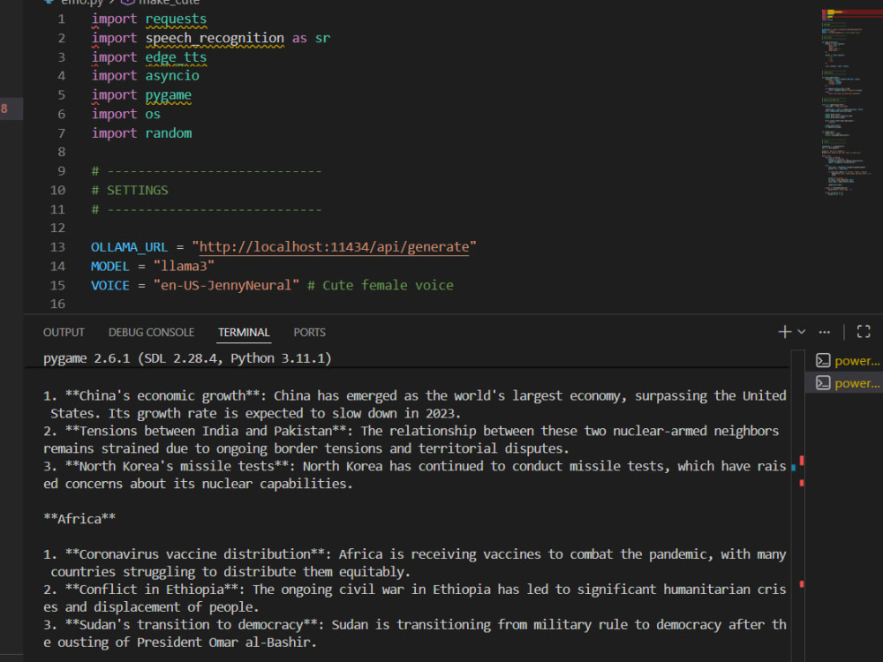Click 'pygame 2.6.1' terminal output line
Viewport: 883px width, 662px height.
click(x=187, y=358)
